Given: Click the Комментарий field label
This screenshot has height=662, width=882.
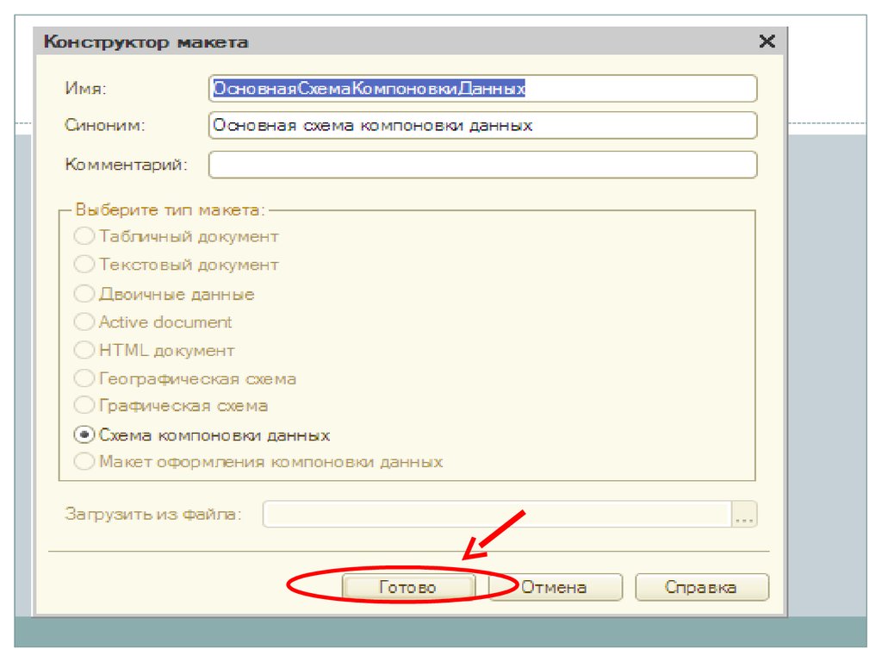Looking at the screenshot, I should pyautogui.click(x=126, y=165).
